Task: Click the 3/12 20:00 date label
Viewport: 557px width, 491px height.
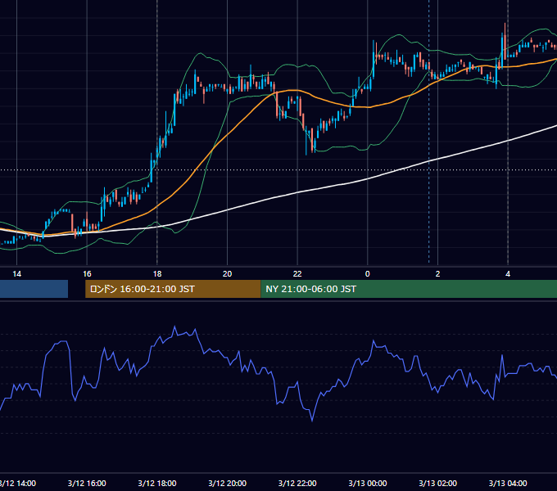Action: coord(228,484)
